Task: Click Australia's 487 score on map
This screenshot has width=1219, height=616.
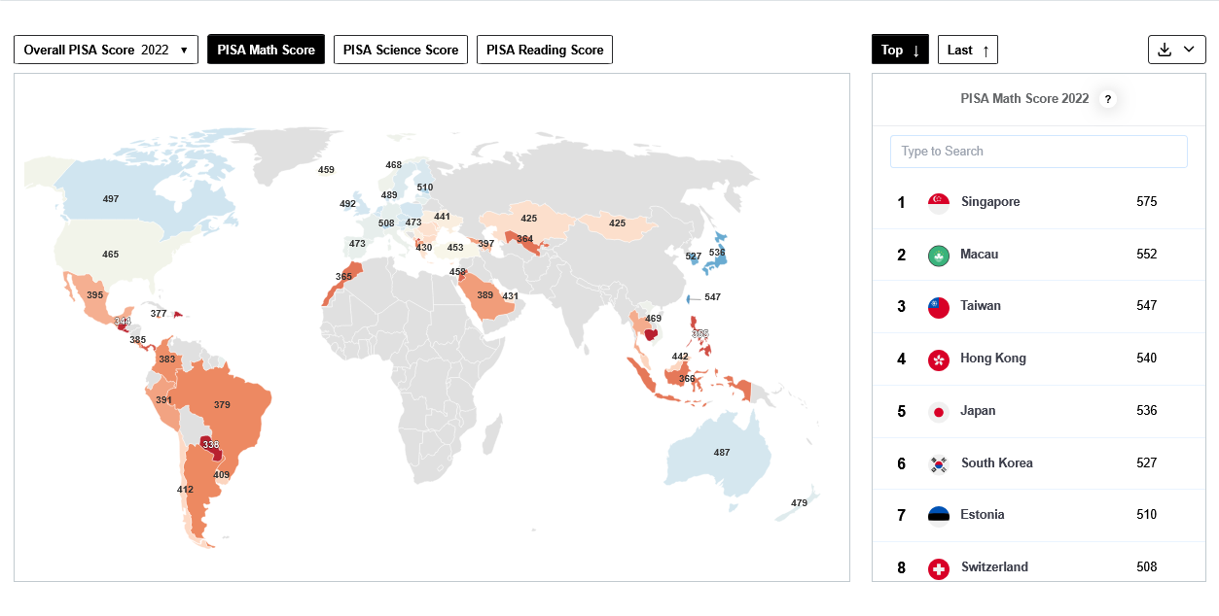Action: point(721,453)
